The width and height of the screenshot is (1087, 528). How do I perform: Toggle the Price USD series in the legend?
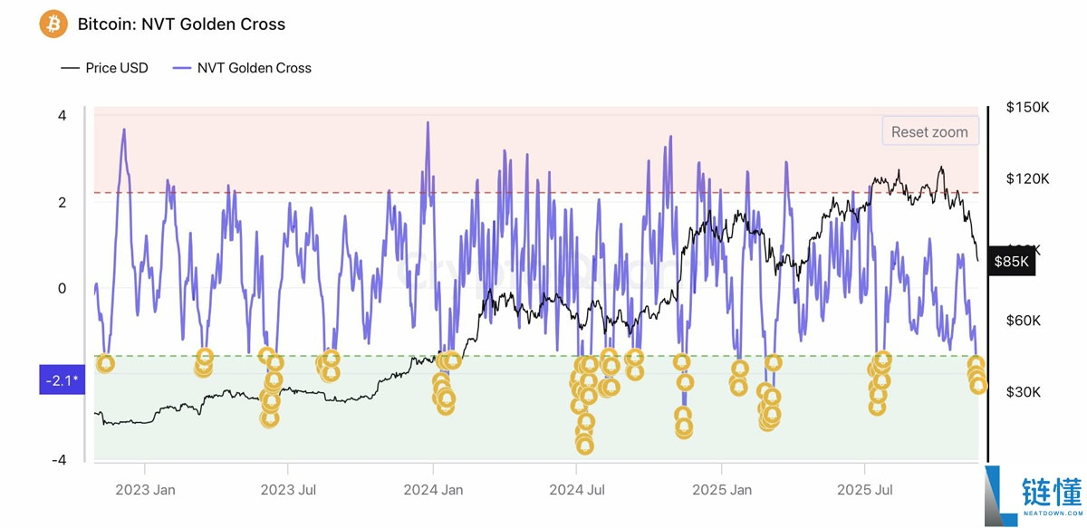click(x=103, y=68)
